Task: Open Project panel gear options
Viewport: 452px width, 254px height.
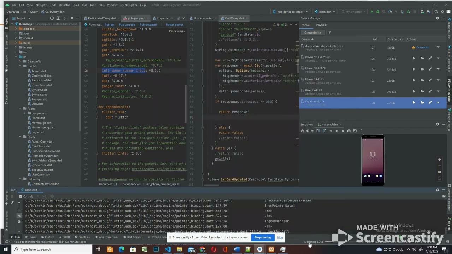Action: click(x=72, y=18)
